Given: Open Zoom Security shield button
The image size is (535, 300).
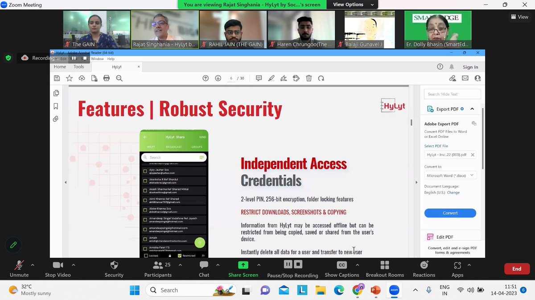Looking at the screenshot, I should pyautogui.click(x=114, y=269).
